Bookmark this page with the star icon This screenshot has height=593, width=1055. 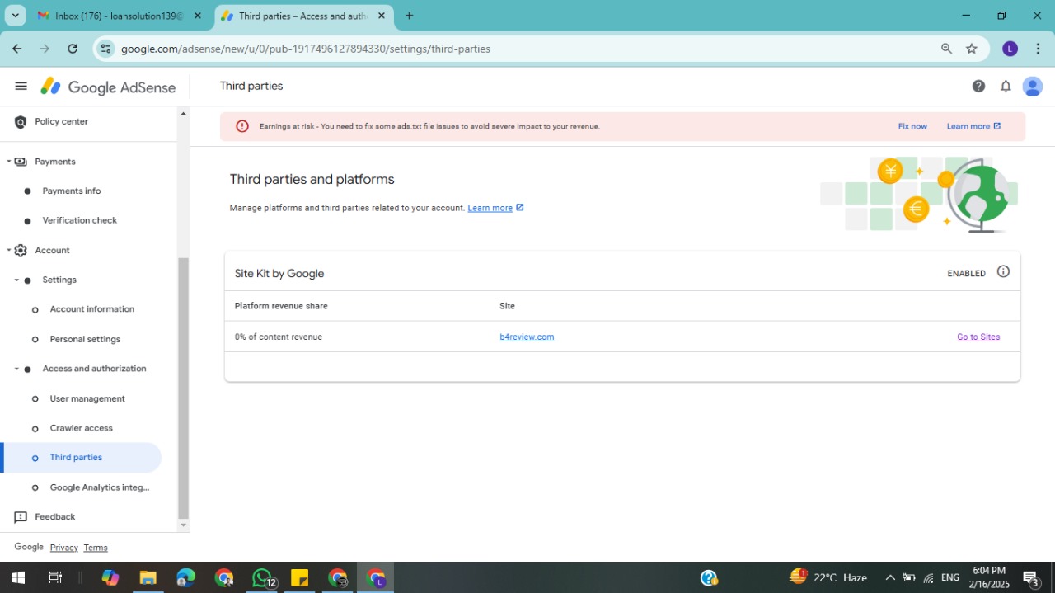972,49
